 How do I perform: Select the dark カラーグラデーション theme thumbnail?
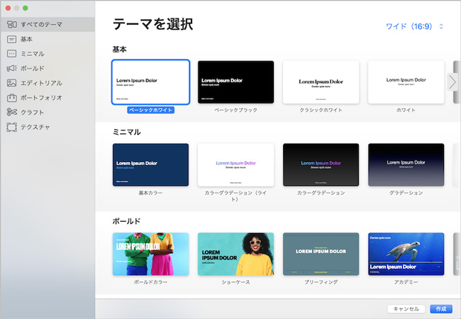(x=321, y=164)
